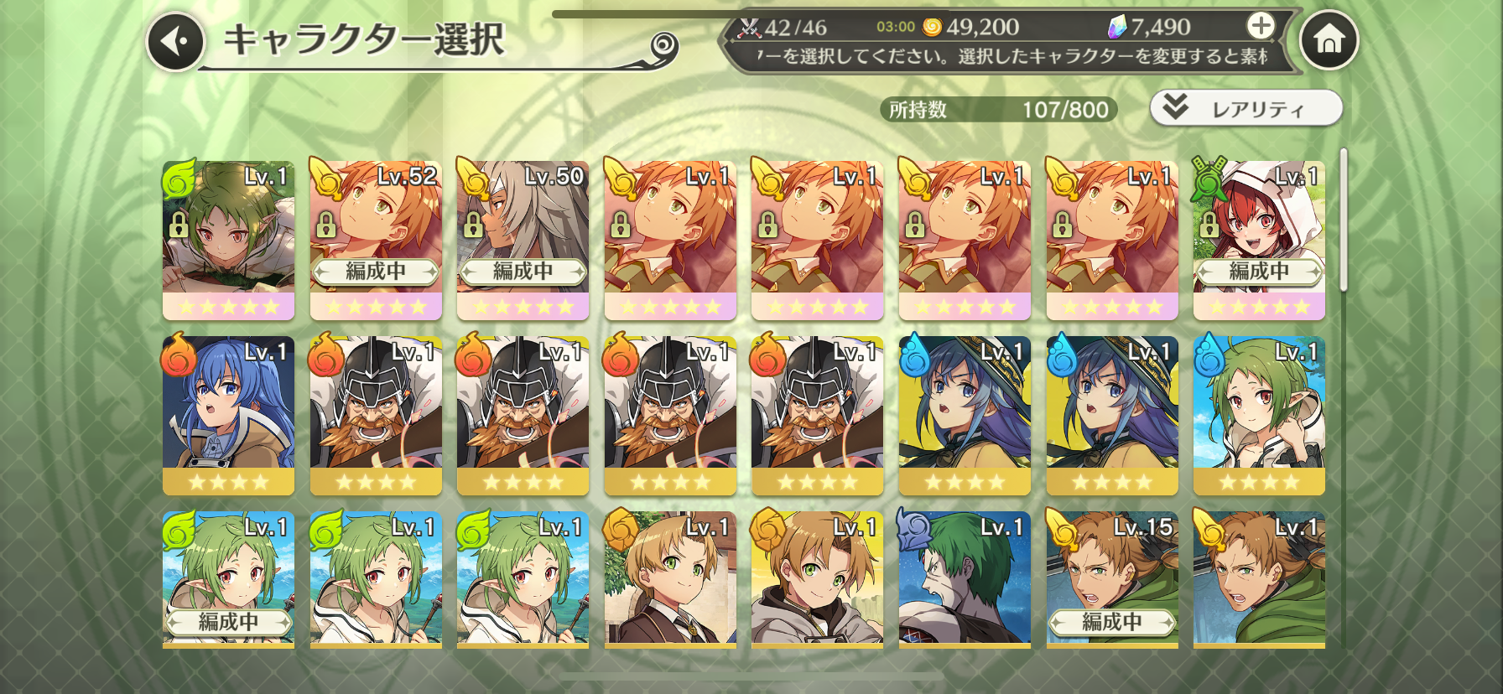Select the first witch-hat water element character
Viewport: 1503px width, 694px height.
(x=965, y=416)
